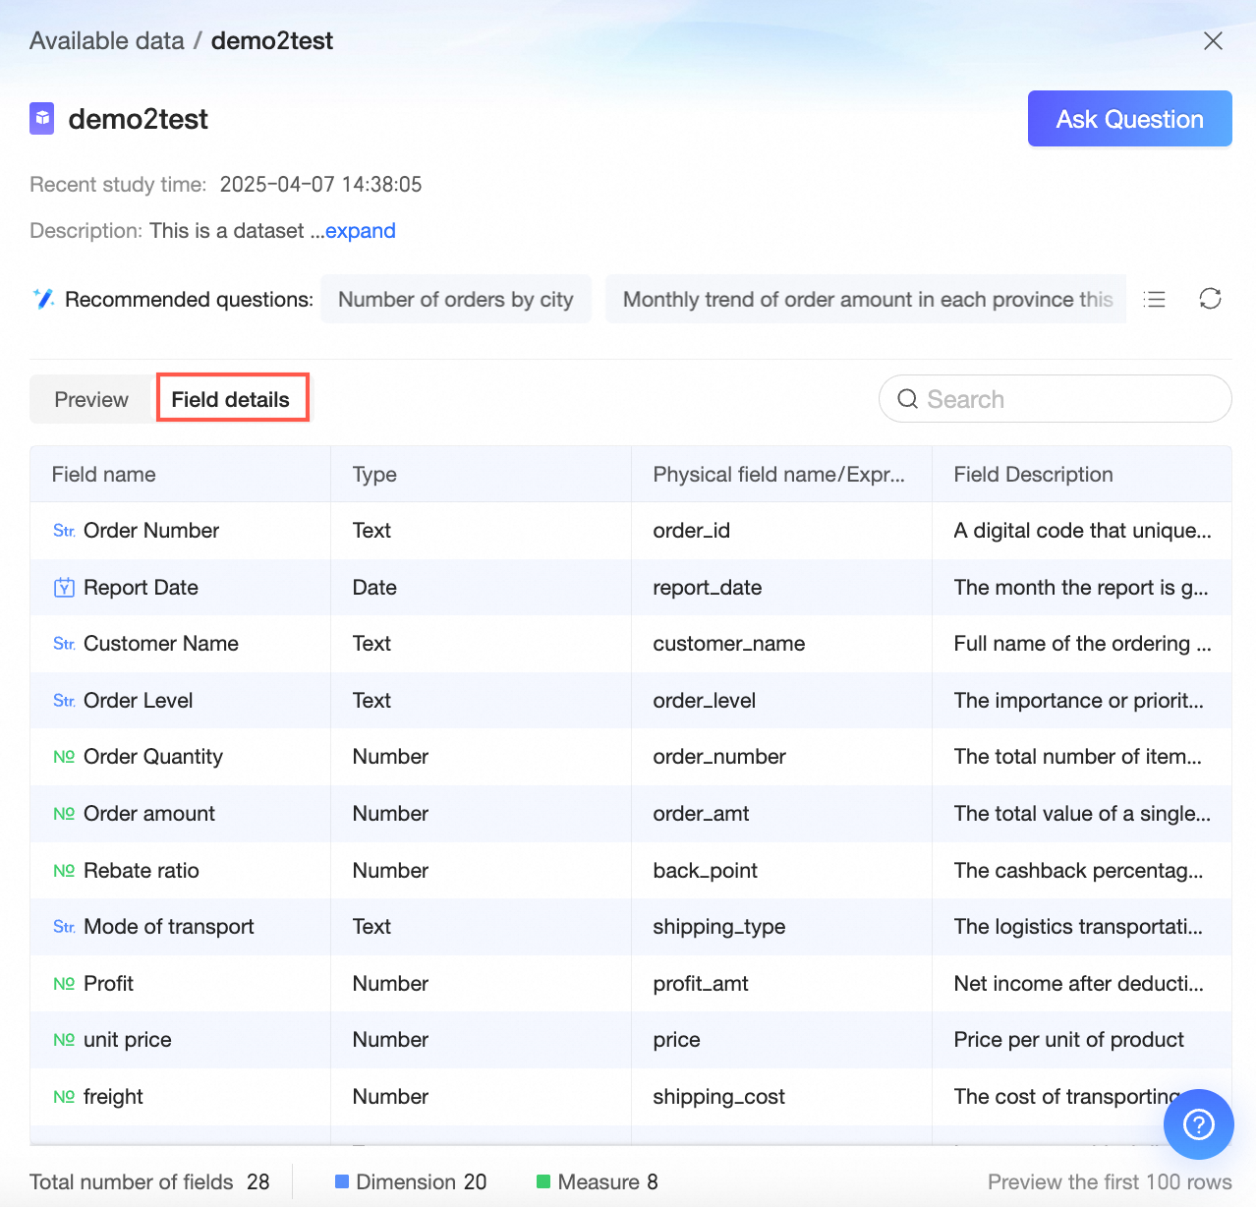Select the Rebate ratio field name
The width and height of the screenshot is (1256, 1207).
(x=142, y=871)
